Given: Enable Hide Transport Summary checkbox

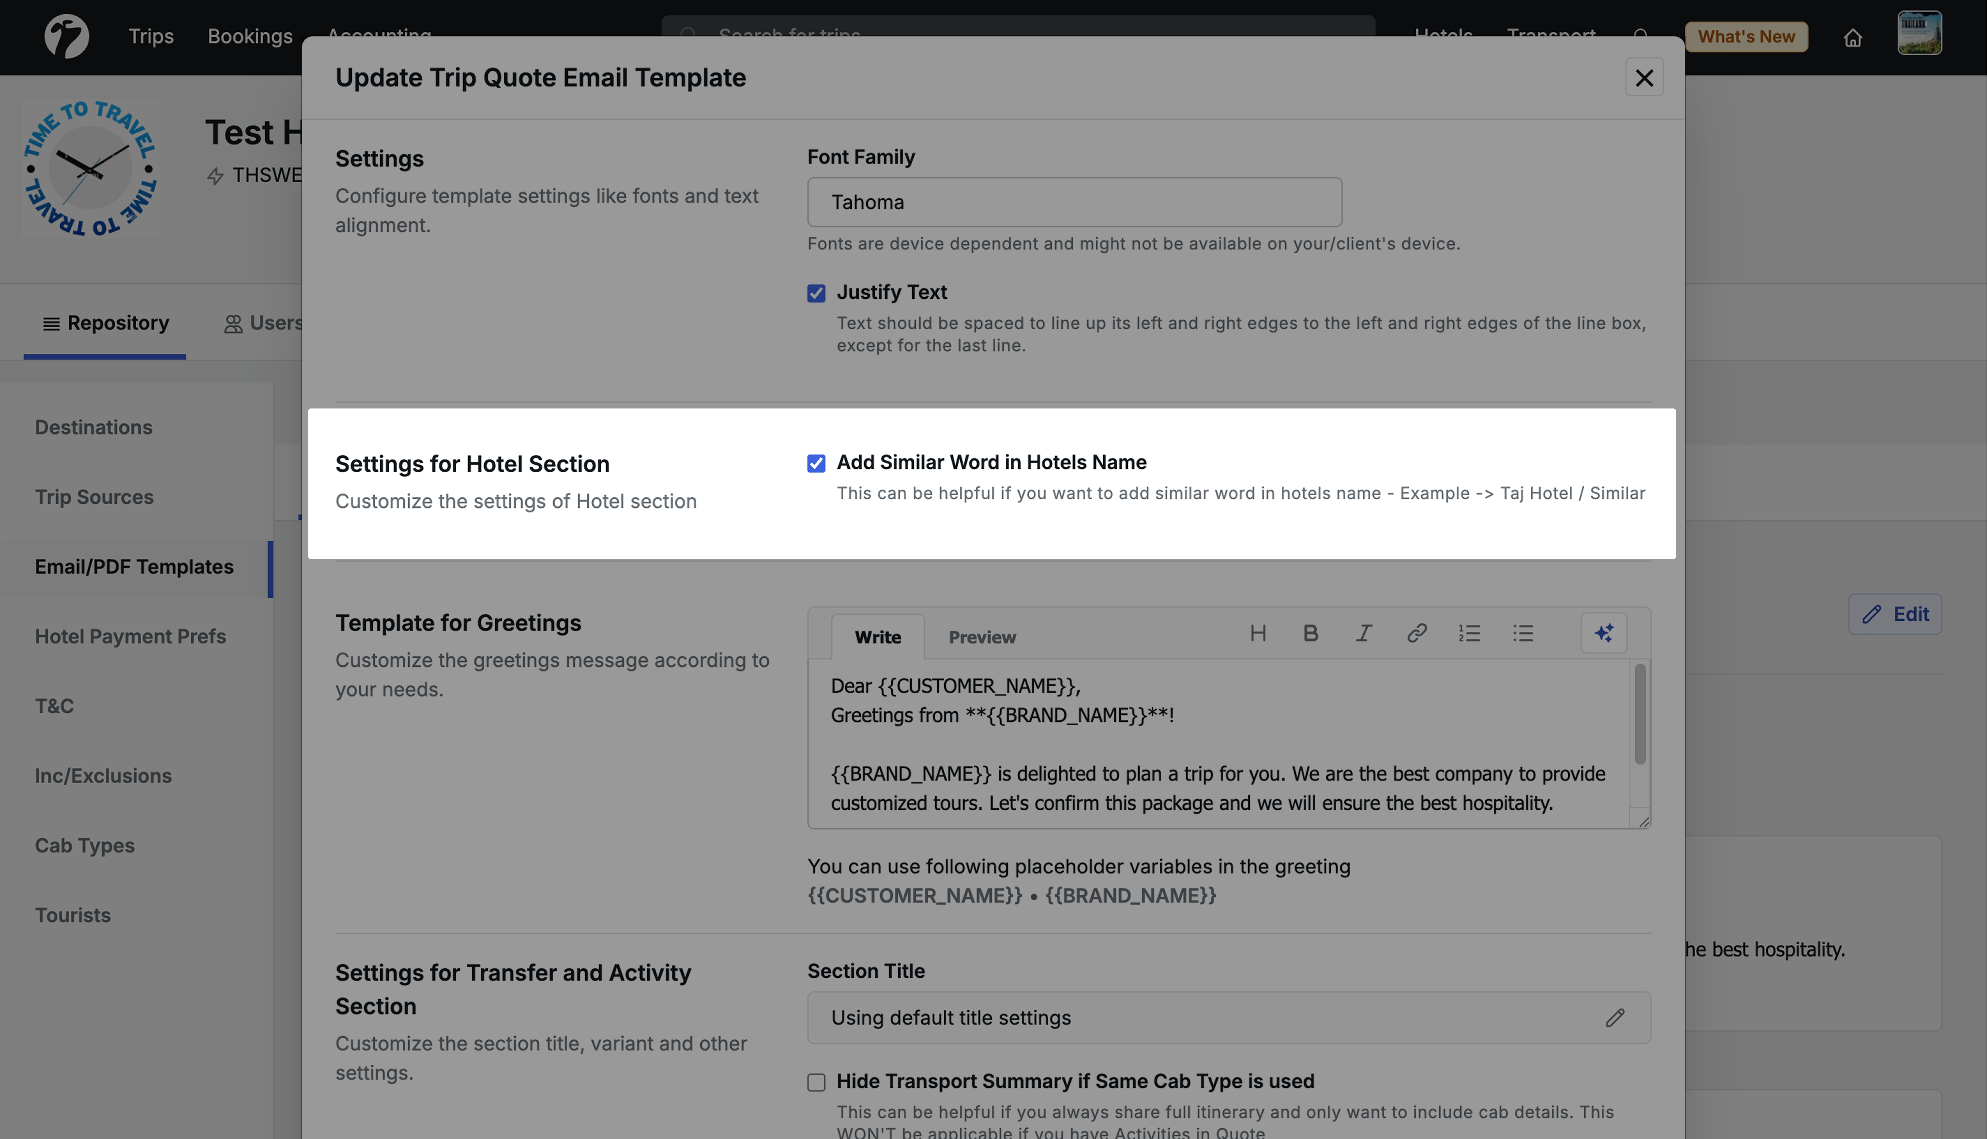Looking at the screenshot, I should click(x=816, y=1082).
